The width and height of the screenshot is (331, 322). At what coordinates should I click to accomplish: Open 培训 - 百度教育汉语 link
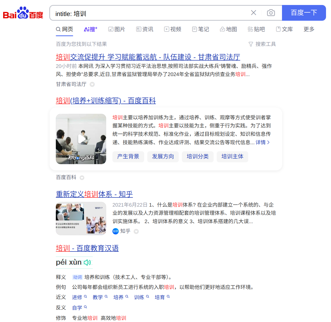pyautogui.click(x=87, y=248)
